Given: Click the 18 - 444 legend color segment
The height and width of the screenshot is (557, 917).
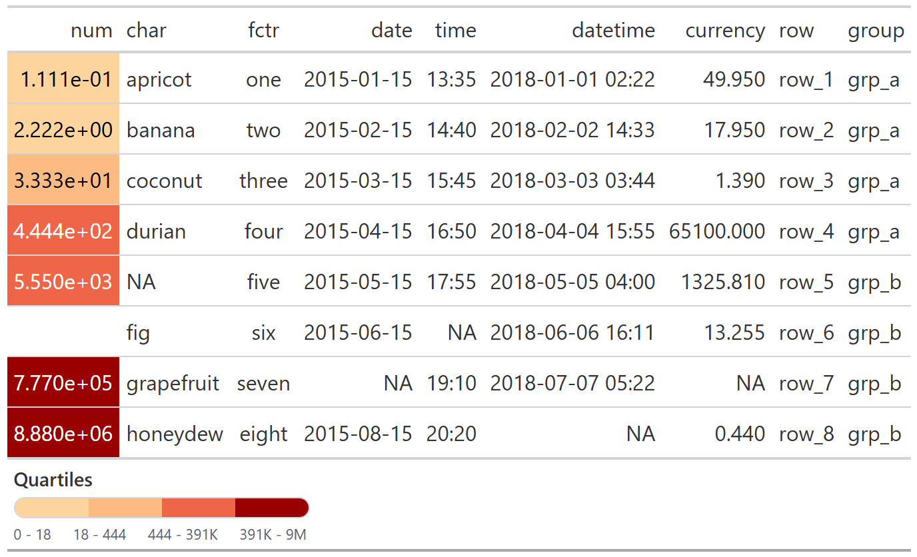Looking at the screenshot, I should click(x=125, y=508).
